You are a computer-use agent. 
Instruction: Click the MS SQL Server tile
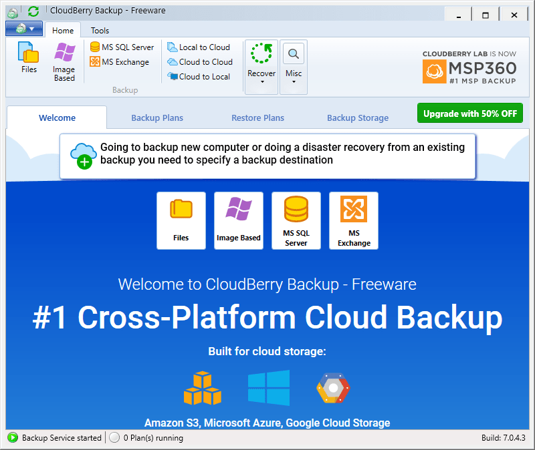coord(296,220)
